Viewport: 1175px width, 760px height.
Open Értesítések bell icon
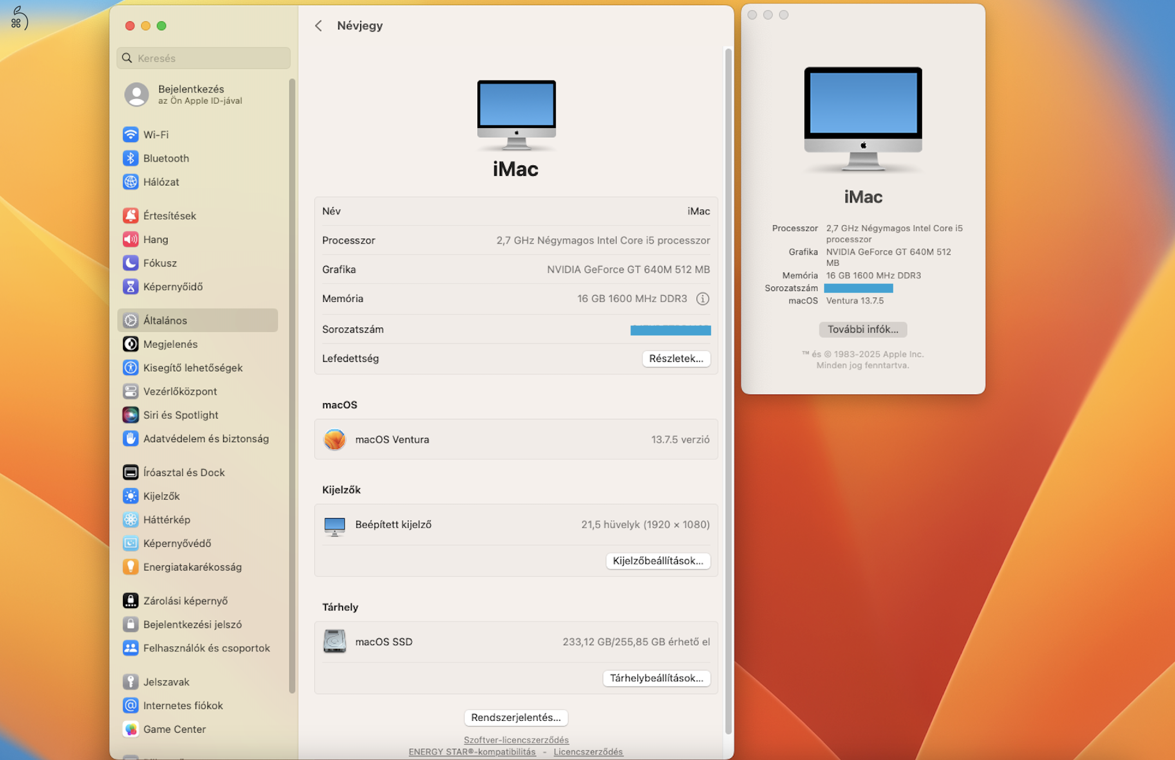[130, 216]
